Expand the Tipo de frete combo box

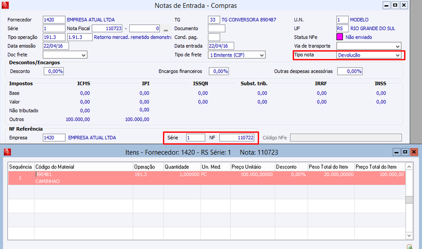(236, 55)
